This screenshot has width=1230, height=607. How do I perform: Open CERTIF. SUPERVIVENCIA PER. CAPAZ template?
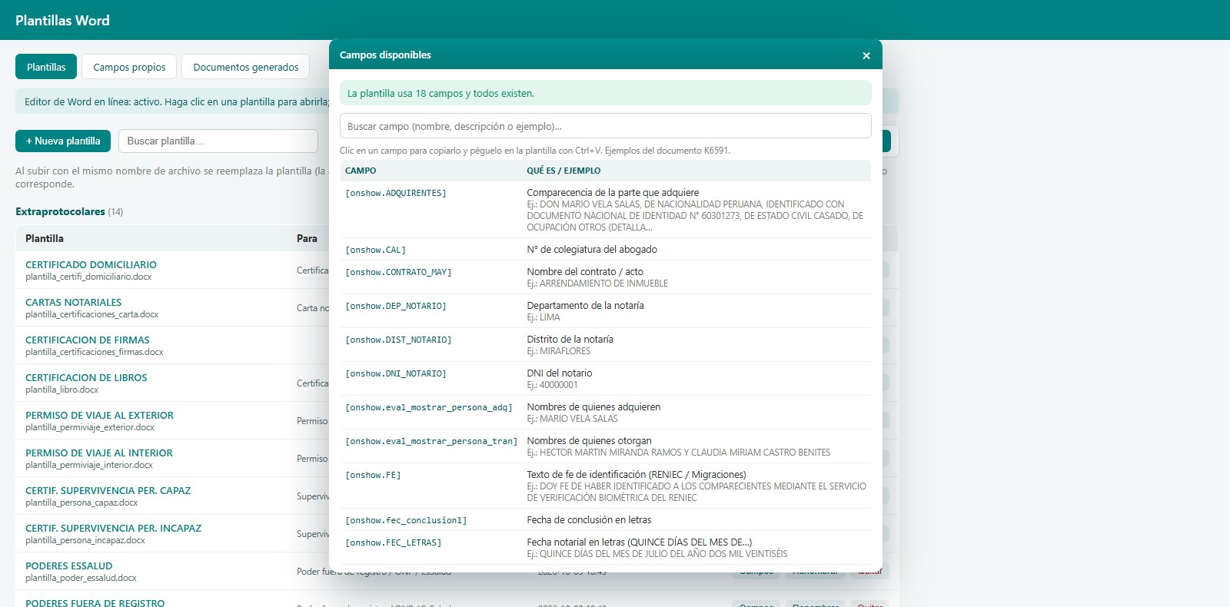coord(108,490)
